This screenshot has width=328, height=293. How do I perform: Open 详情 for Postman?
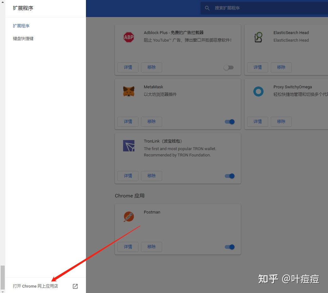pyautogui.click(x=128, y=247)
